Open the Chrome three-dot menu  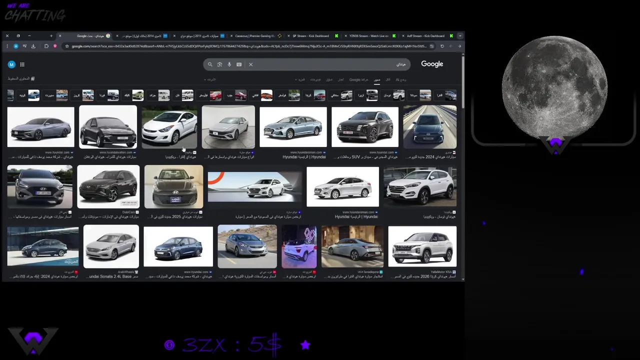[x=7, y=46]
